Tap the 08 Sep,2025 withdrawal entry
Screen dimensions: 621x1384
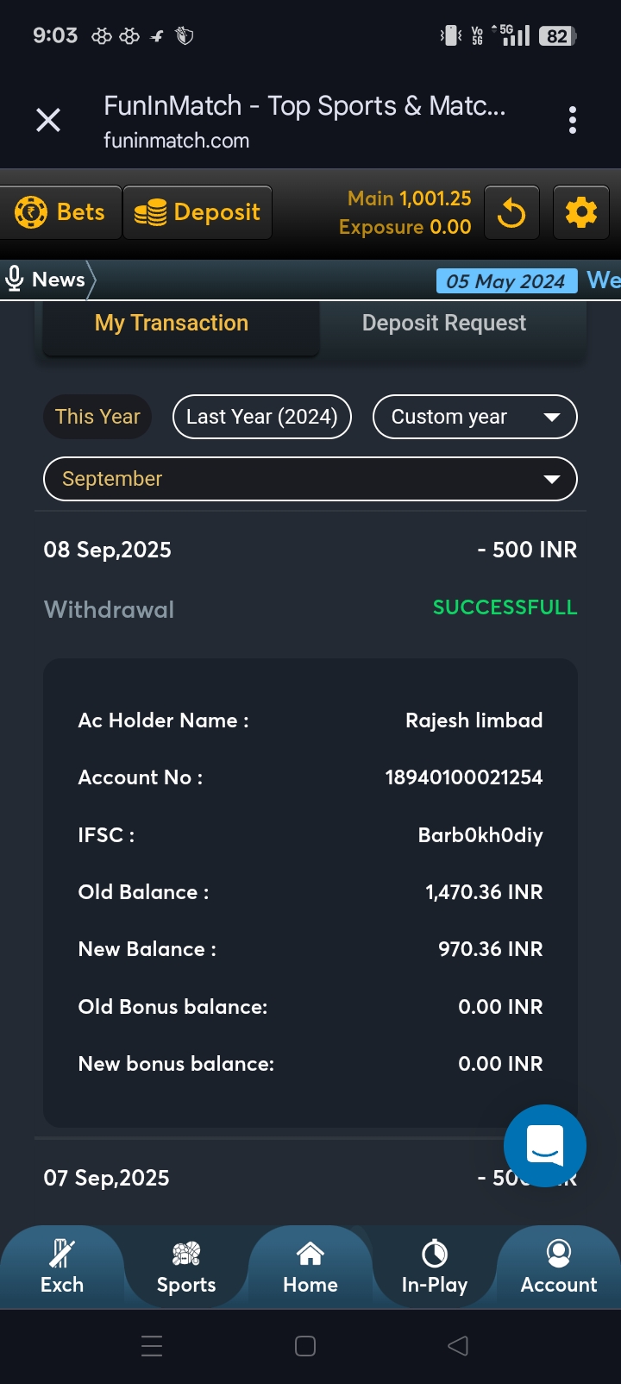point(310,578)
